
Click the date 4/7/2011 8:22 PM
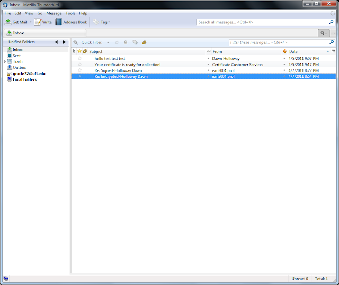(x=304, y=70)
